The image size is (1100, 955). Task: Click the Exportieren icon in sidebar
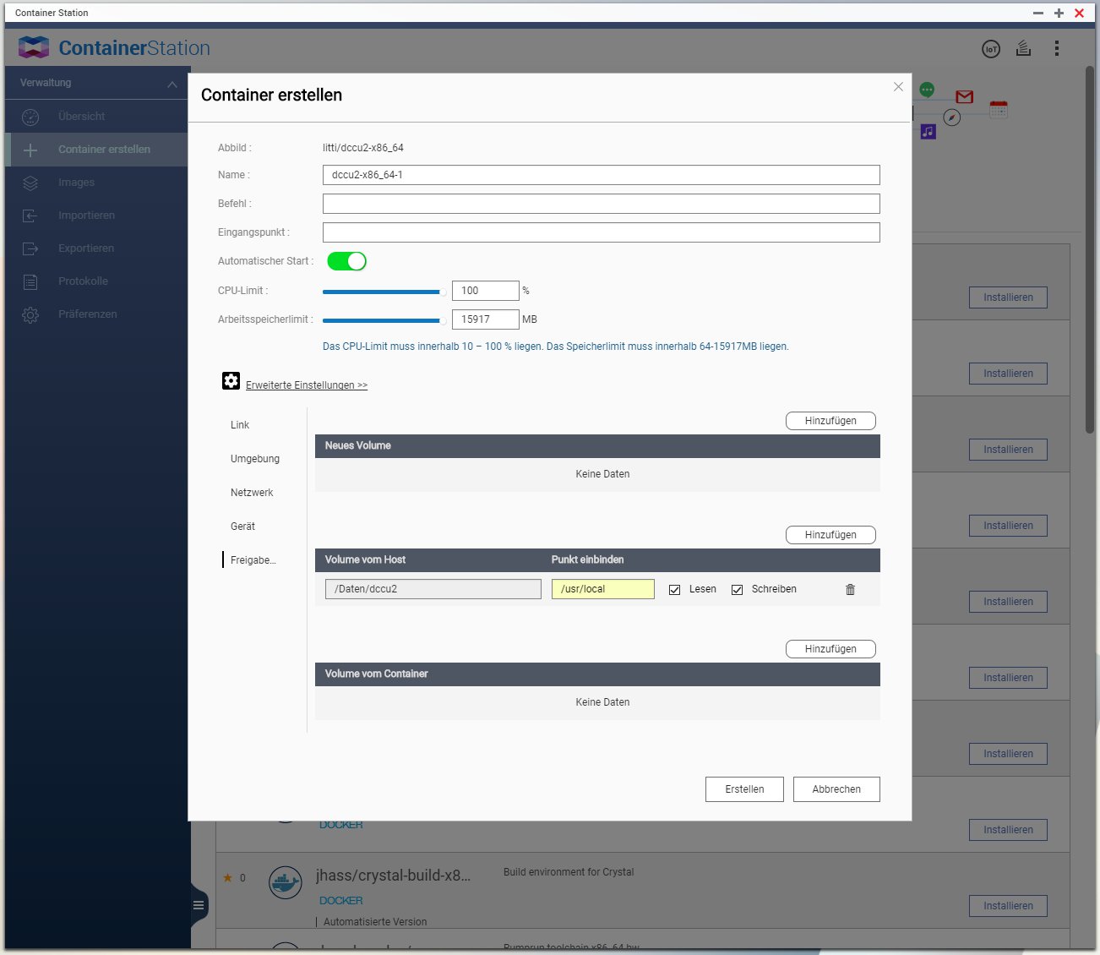click(x=30, y=248)
